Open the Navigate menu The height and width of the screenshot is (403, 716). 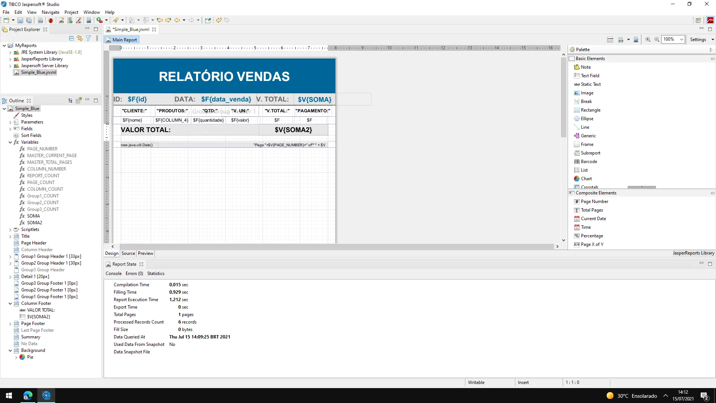[50, 12]
